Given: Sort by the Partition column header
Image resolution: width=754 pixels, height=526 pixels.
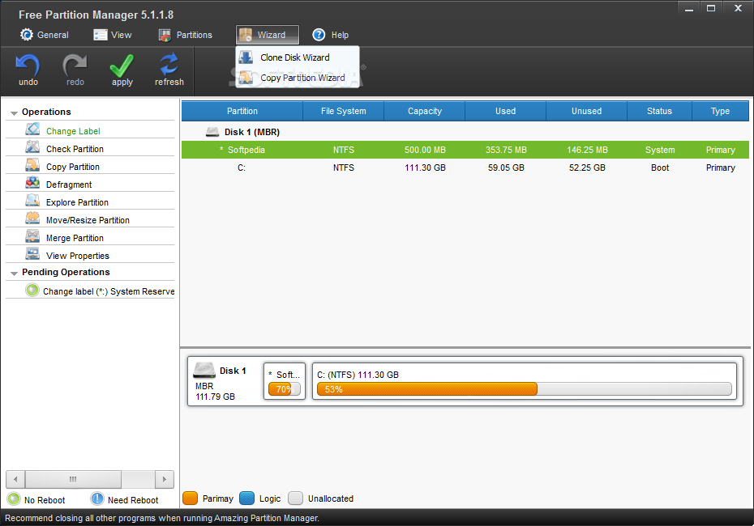Looking at the screenshot, I should (x=242, y=111).
